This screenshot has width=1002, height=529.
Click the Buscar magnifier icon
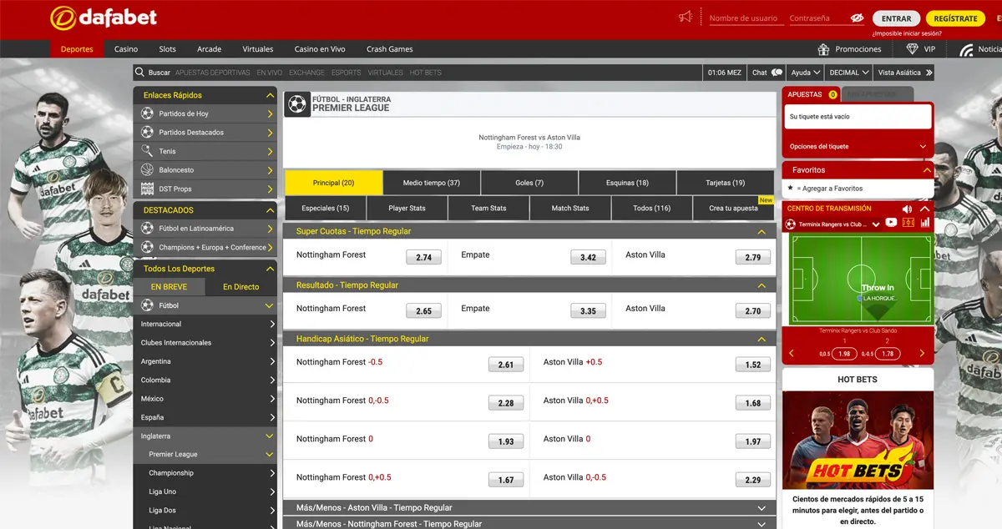pyautogui.click(x=140, y=73)
